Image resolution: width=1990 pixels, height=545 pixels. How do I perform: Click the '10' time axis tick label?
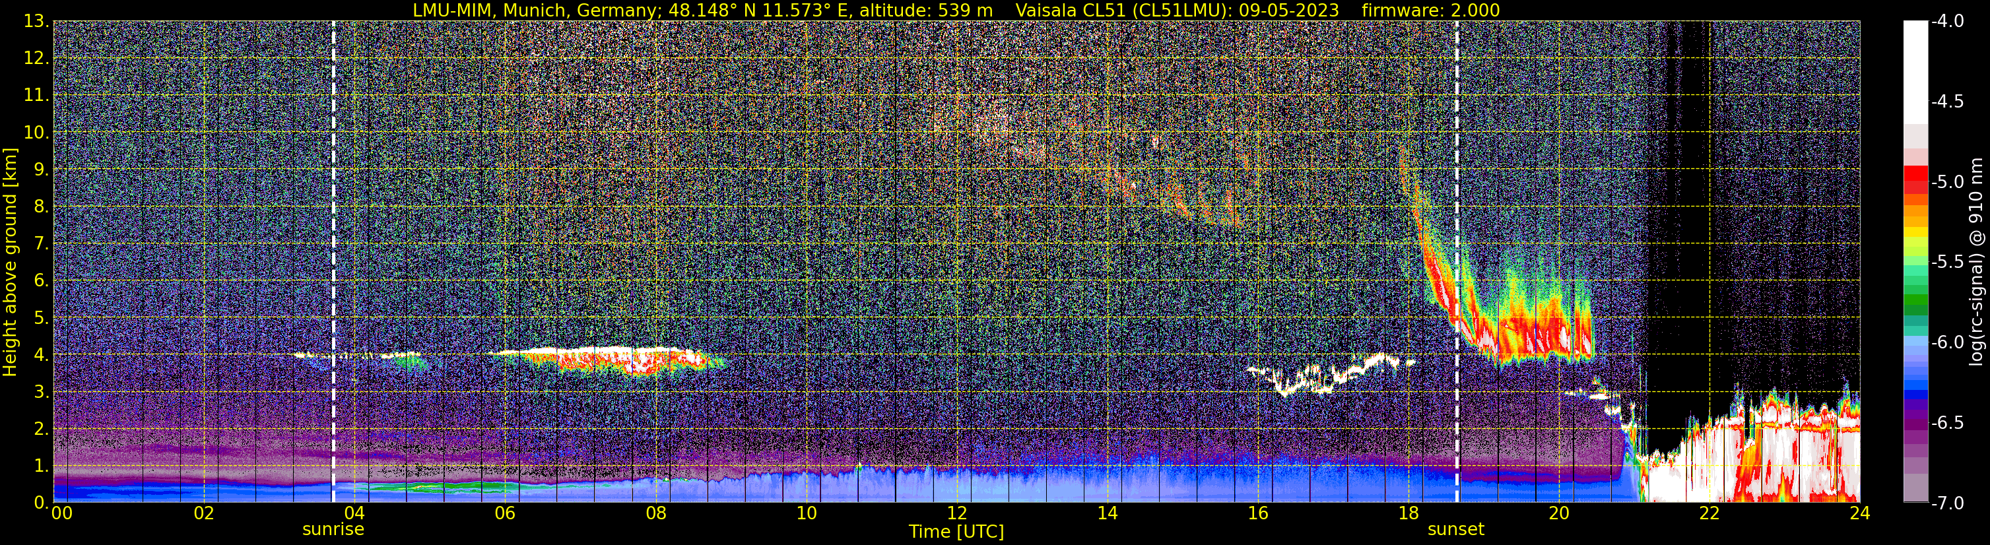pos(806,513)
